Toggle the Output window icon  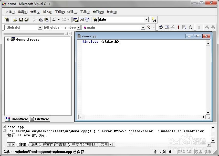(x=81, y=20)
